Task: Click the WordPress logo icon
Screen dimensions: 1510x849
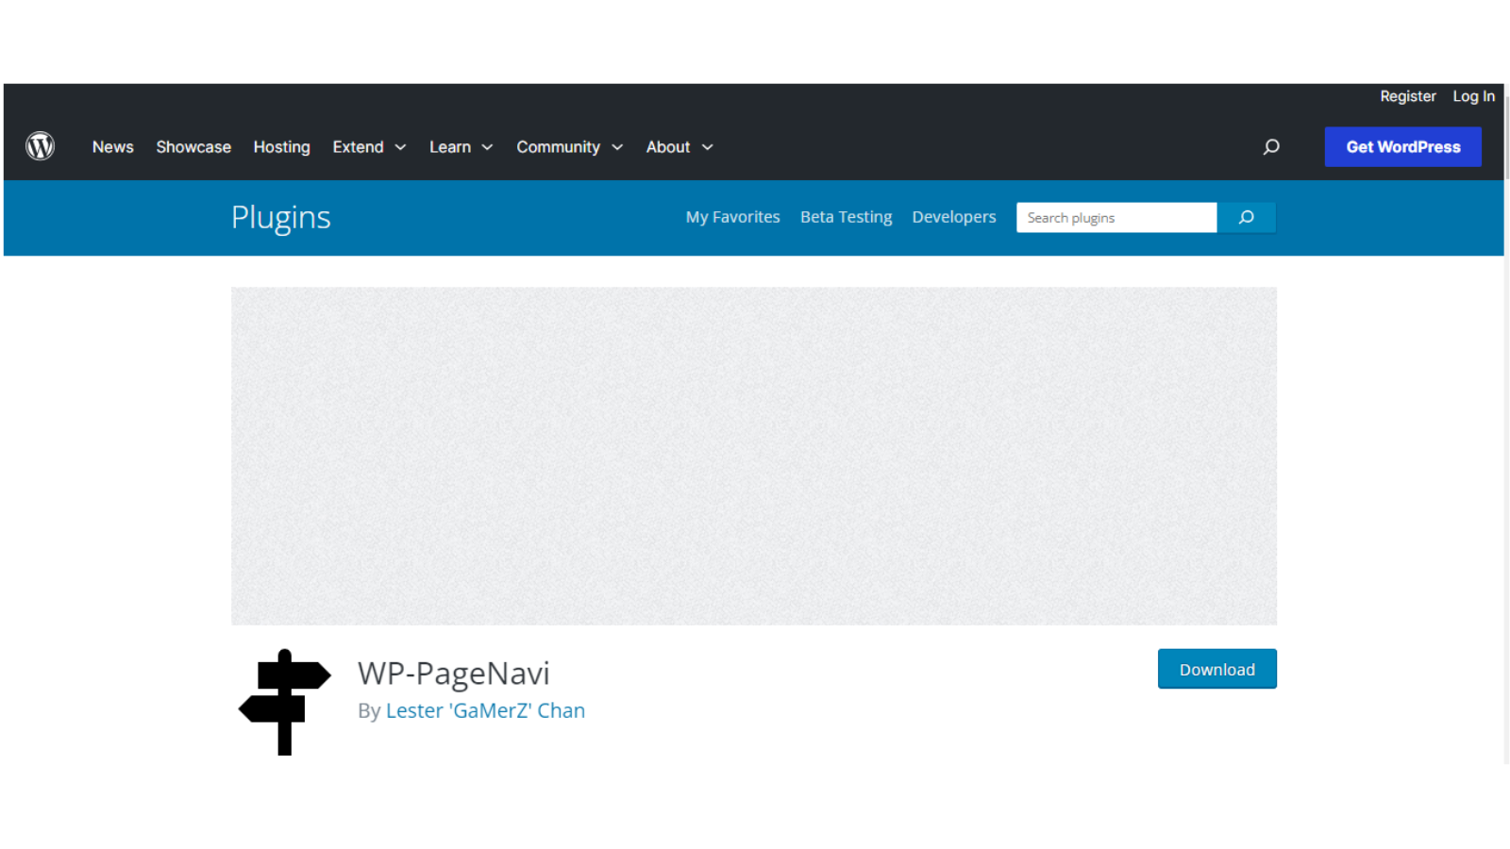Action: point(40,146)
